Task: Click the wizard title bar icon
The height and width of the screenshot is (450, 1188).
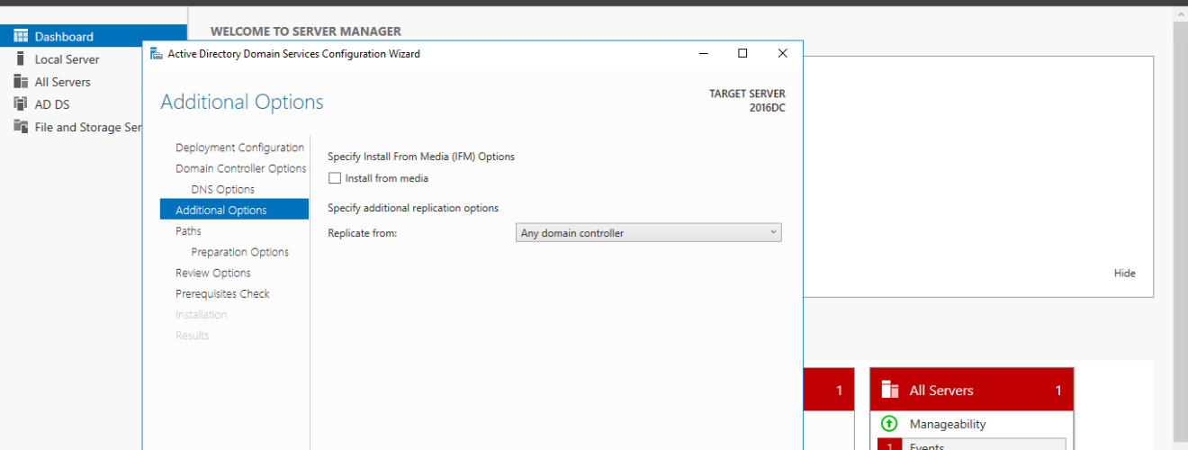Action: (157, 53)
